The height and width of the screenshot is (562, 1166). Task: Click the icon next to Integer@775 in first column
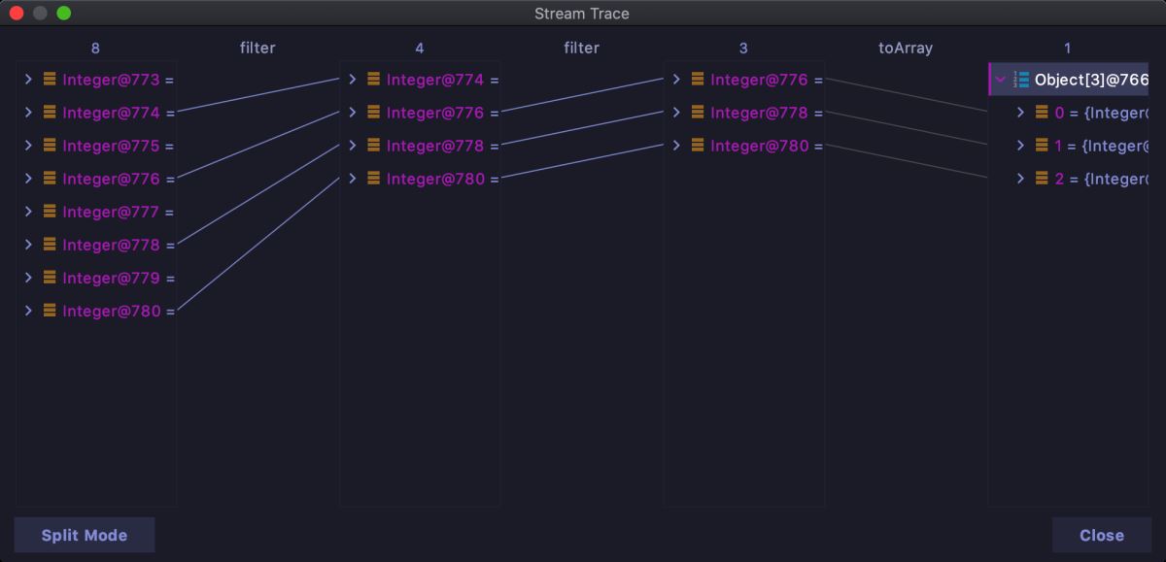point(50,146)
